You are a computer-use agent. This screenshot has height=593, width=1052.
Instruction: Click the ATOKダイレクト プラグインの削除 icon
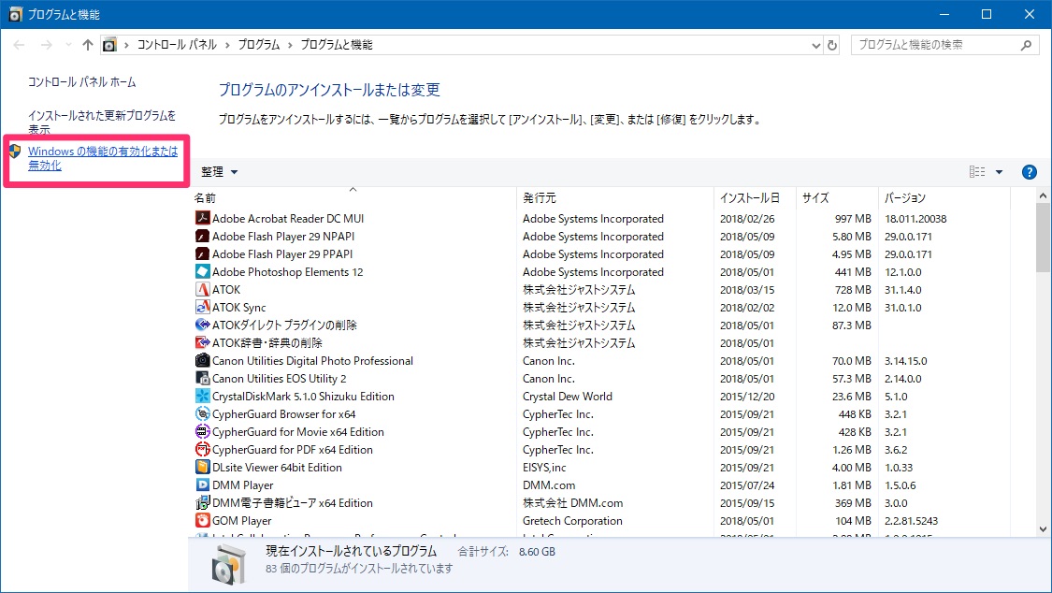202,325
